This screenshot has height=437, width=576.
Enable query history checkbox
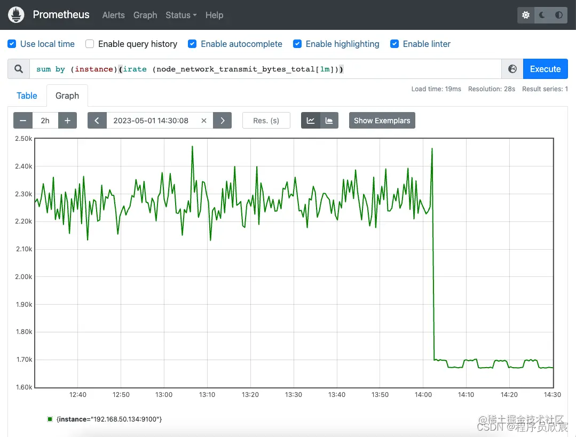click(x=90, y=44)
